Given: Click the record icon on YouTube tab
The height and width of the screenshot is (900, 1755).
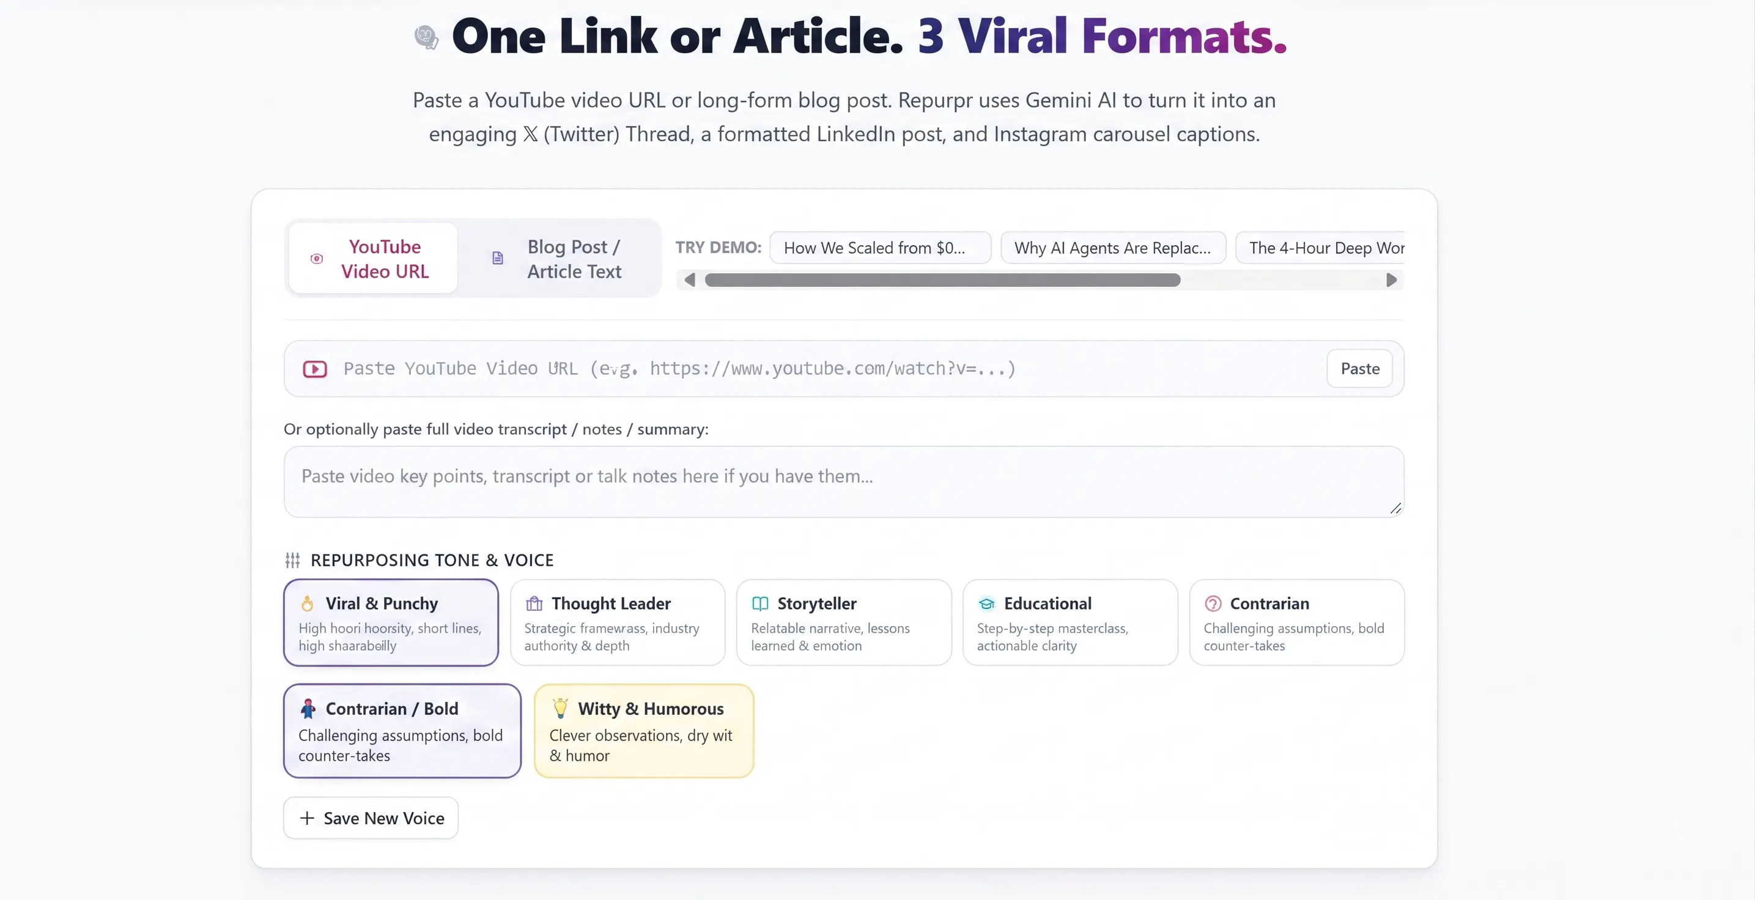Looking at the screenshot, I should coord(317,258).
